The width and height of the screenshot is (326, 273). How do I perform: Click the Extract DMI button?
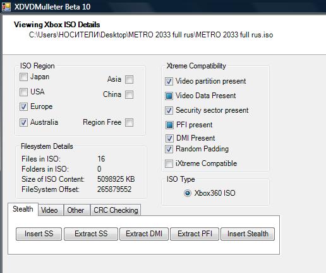(x=144, y=234)
